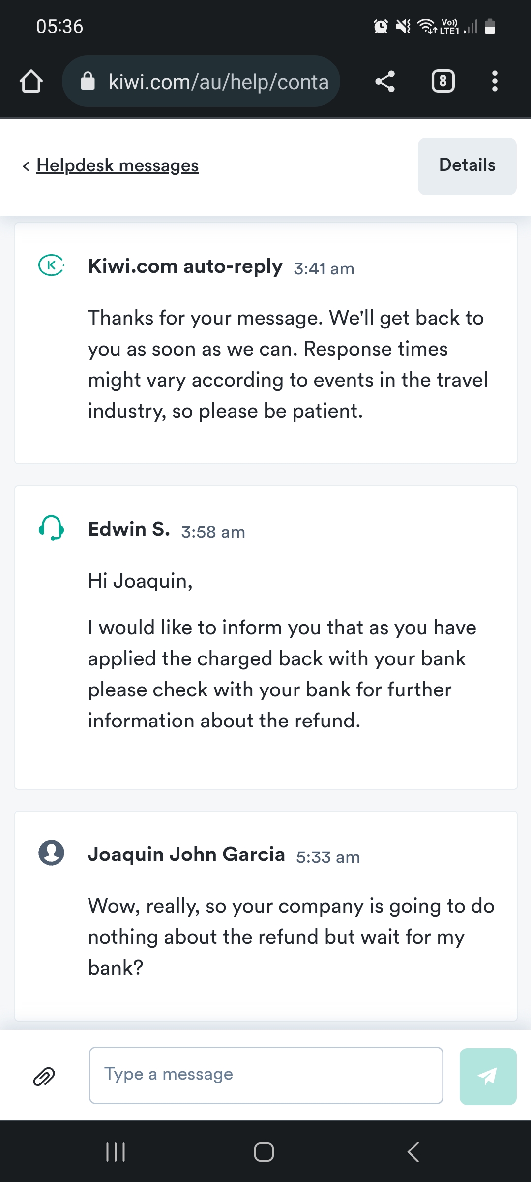Click the paperclip attachment icon
This screenshot has height=1182, width=531.
coord(44,1077)
